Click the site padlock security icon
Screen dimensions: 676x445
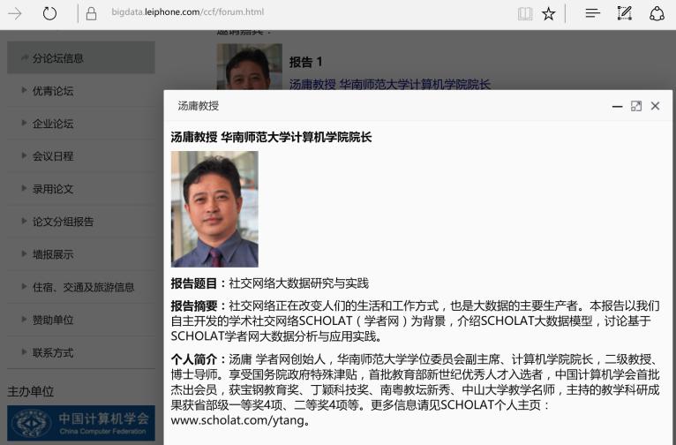pos(91,14)
